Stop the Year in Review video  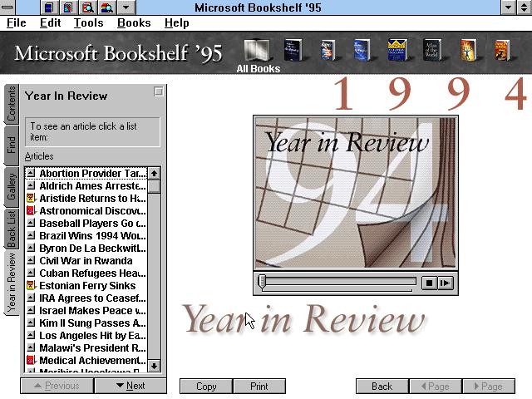coord(429,283)
